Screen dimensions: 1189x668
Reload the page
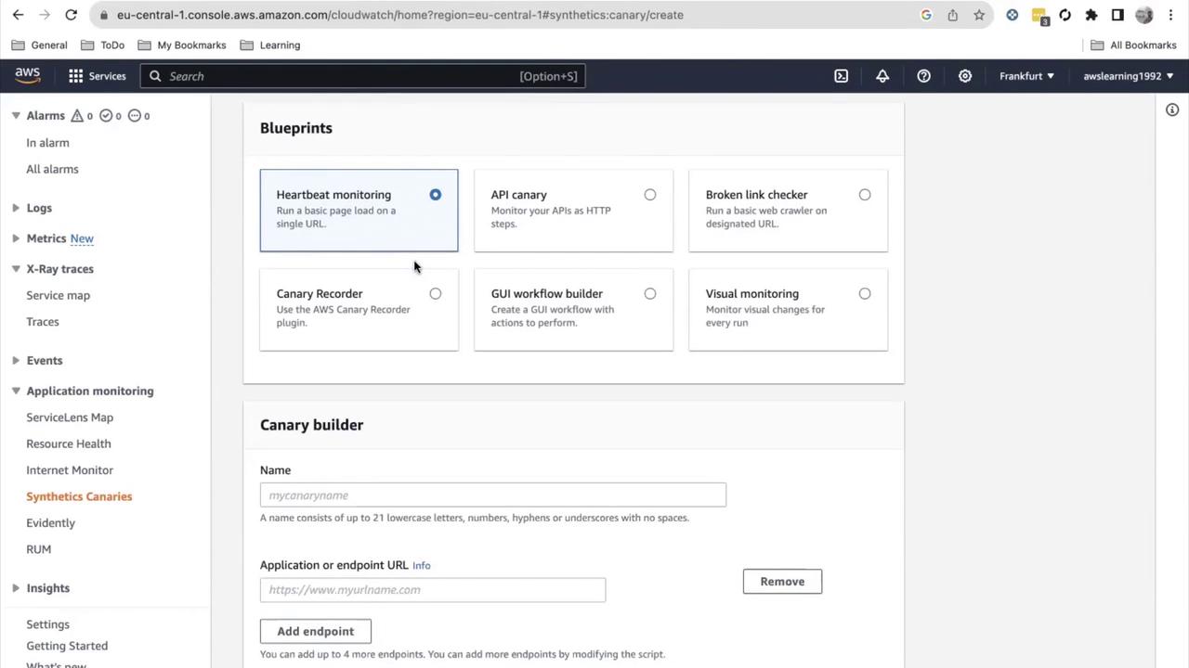click(71, 15)
